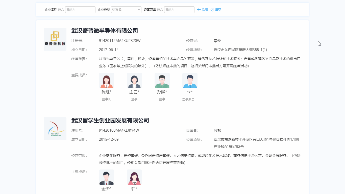Focus the 经营范围 search input
The width and height of the screenshot is (345, 194).
(179, 9)
